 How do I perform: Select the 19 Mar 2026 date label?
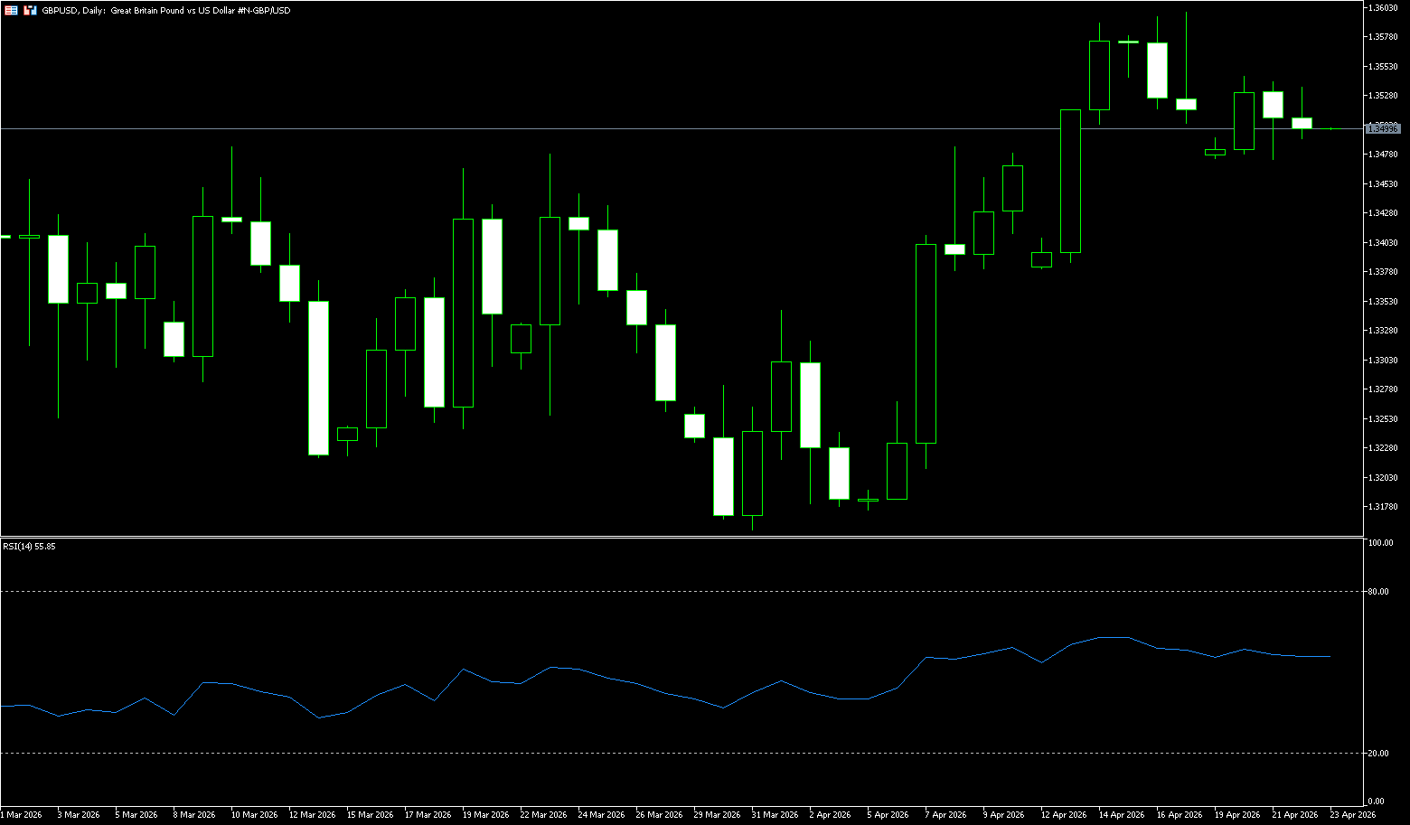point(485,815)
